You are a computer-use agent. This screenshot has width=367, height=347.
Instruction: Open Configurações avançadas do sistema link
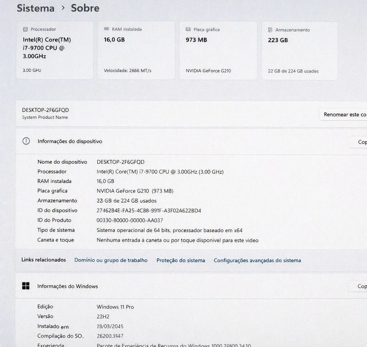pyautogui.click(x=257, y=260)
